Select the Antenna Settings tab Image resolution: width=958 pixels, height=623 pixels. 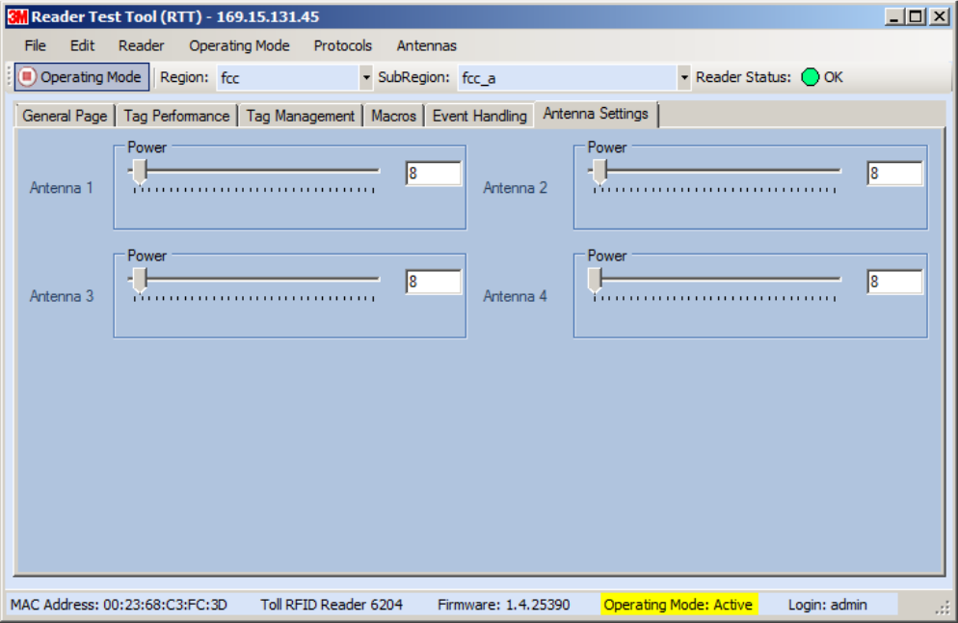596,114
